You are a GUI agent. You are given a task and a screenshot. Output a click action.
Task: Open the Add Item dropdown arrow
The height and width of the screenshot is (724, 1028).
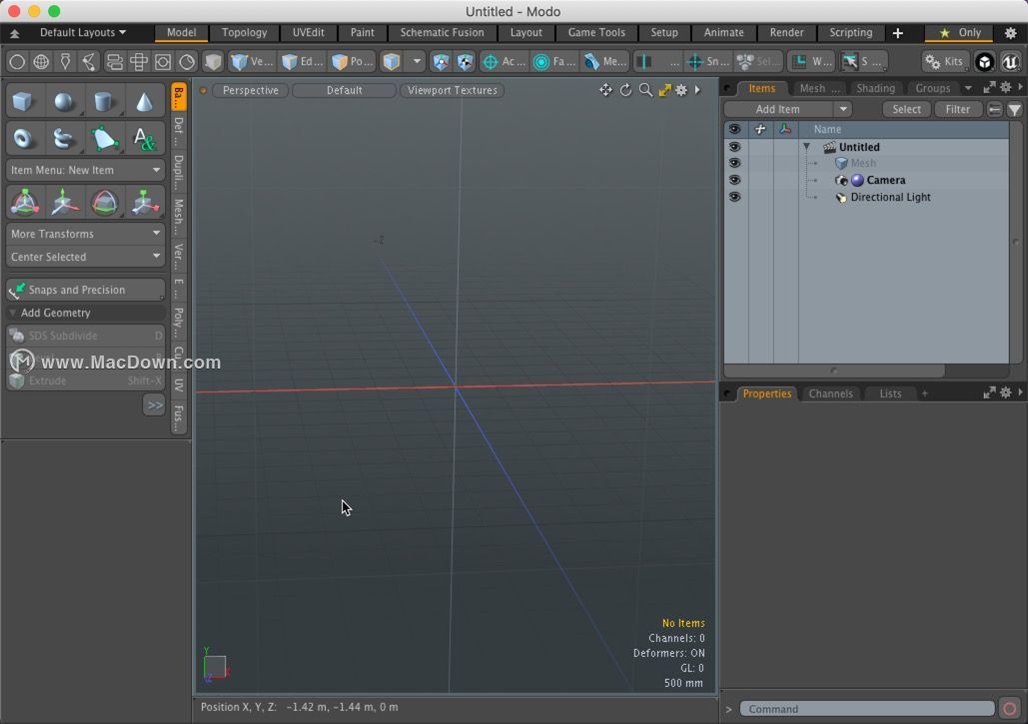tap(843, 110)
